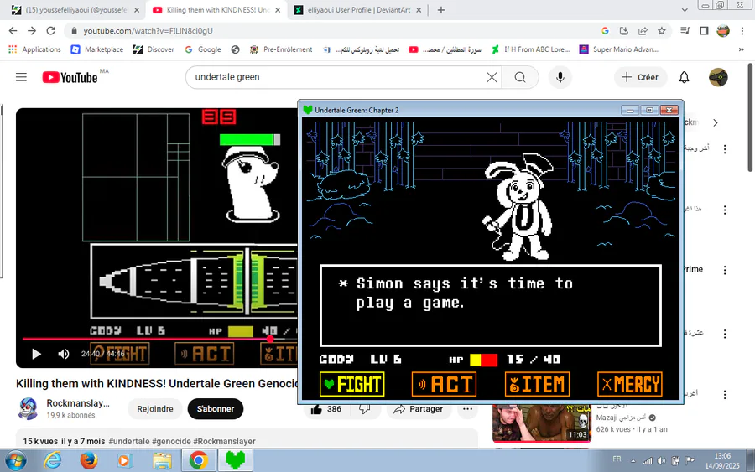
Task: Open the Marketplace bookmark
Action: coord(97,49)
